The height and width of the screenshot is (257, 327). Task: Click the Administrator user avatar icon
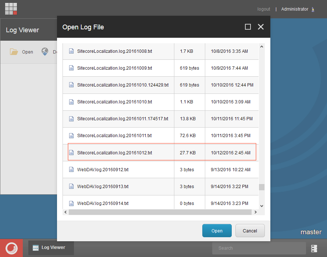(313, 10)
